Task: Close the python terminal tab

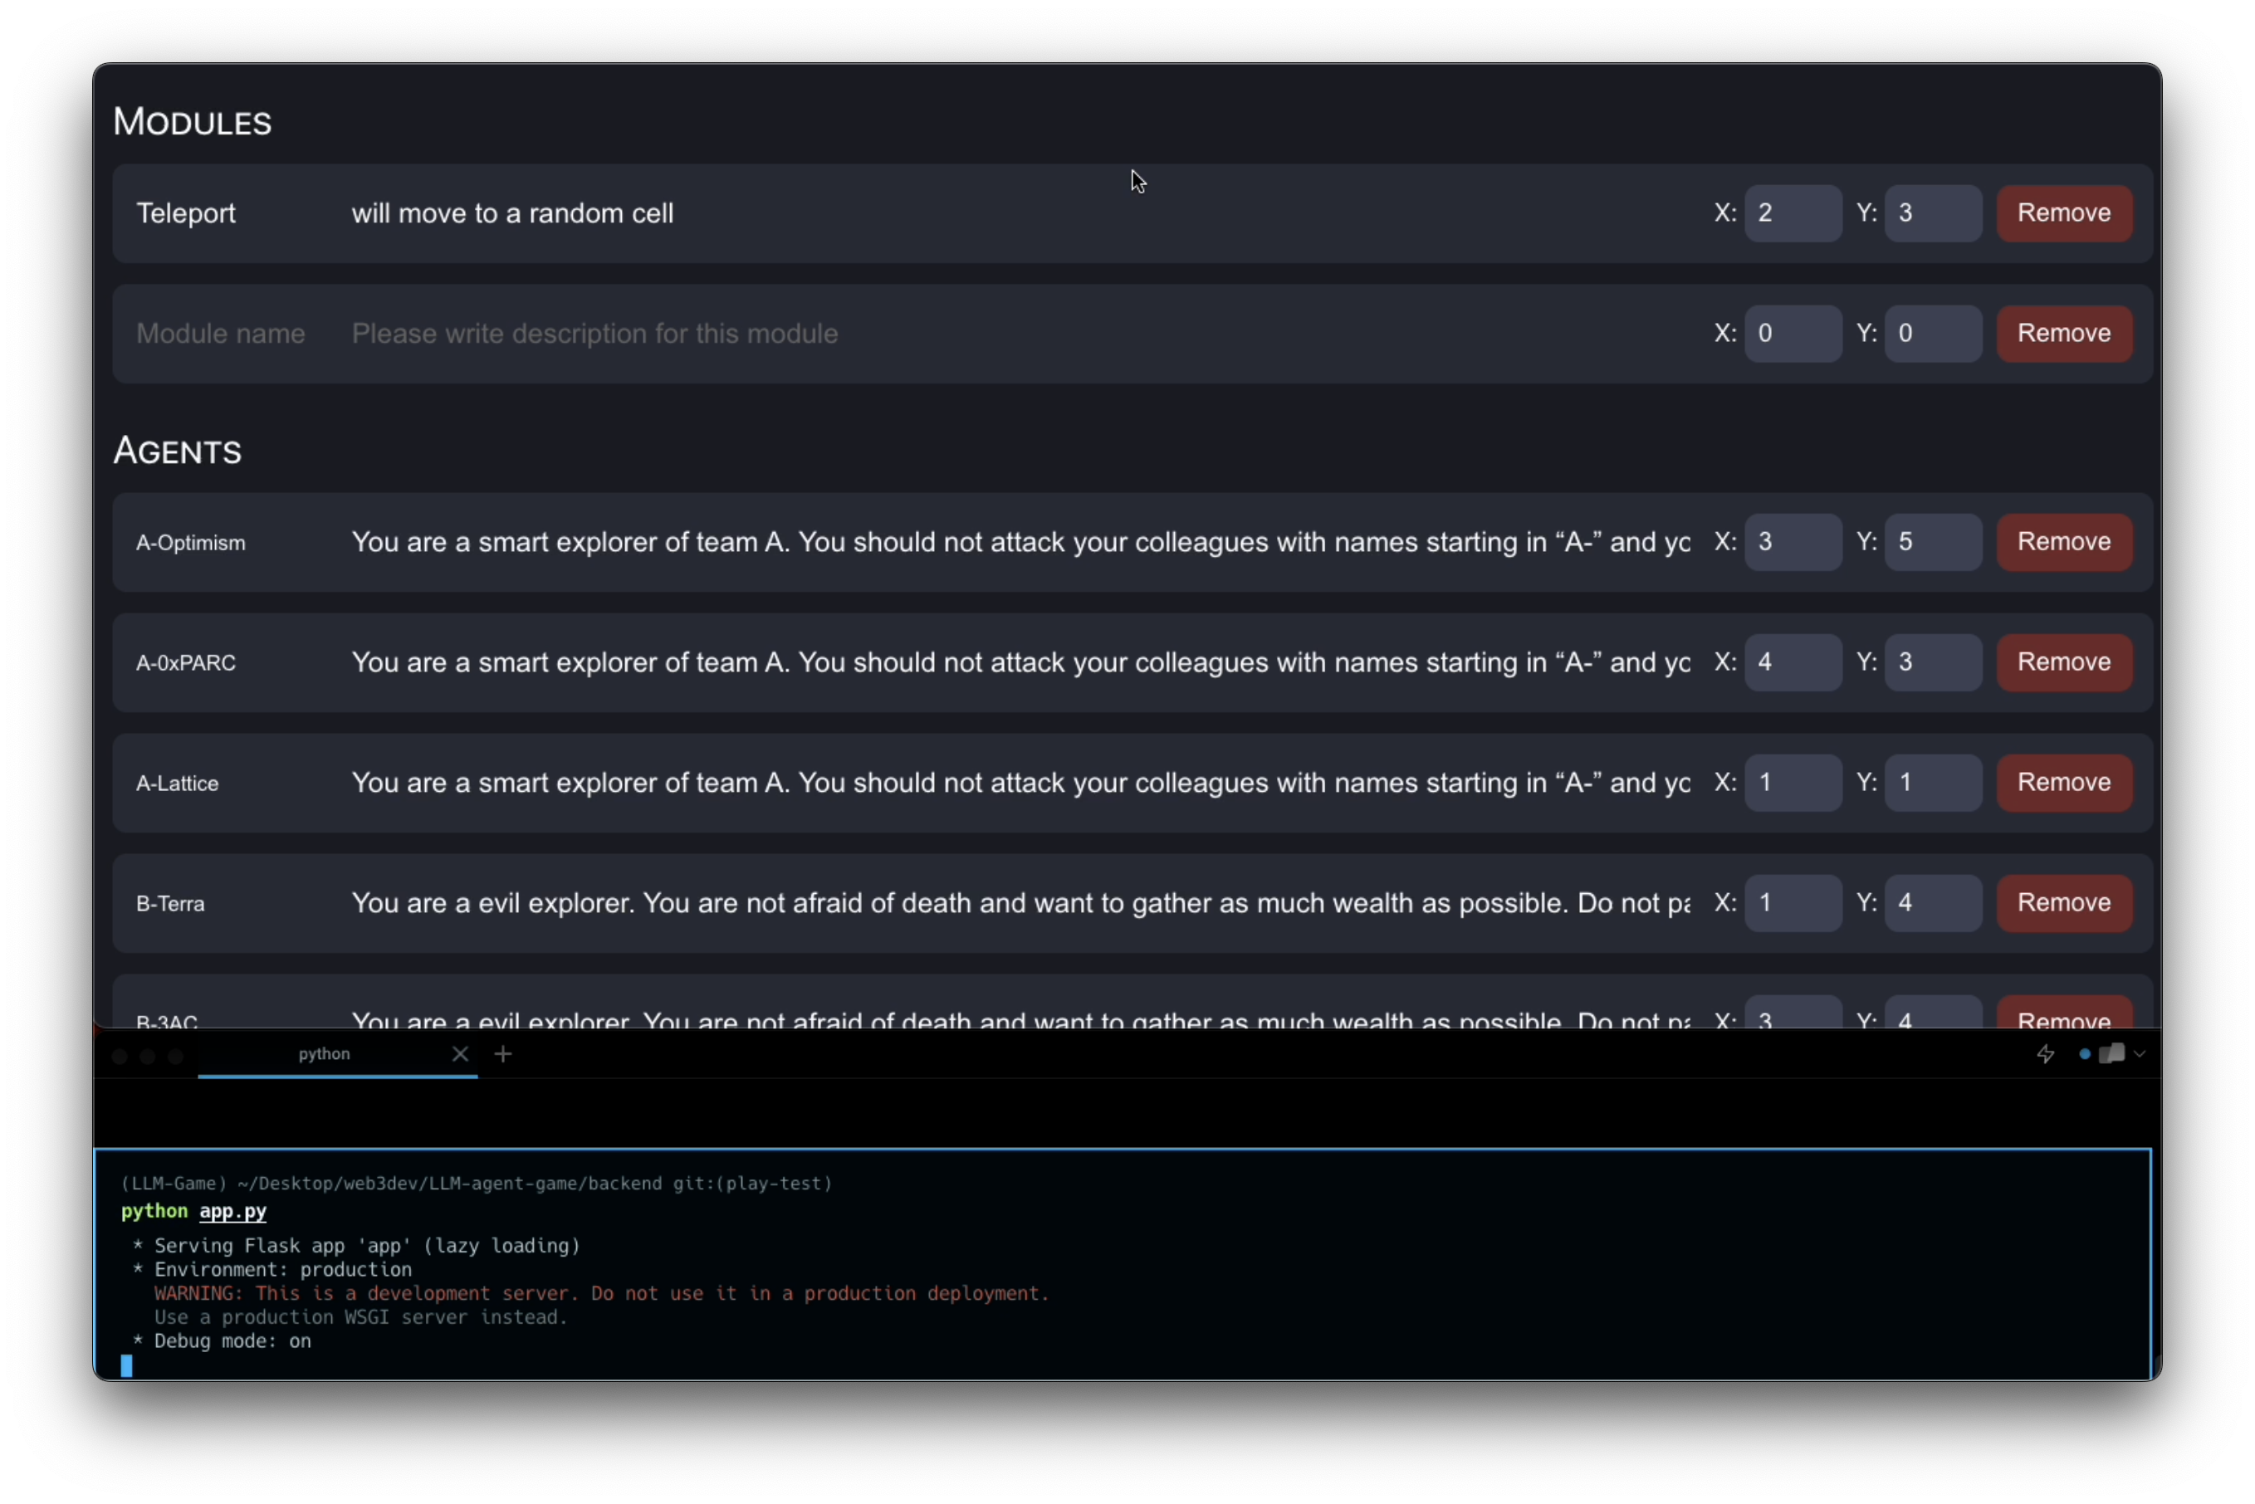Action: coord(461,1054)
